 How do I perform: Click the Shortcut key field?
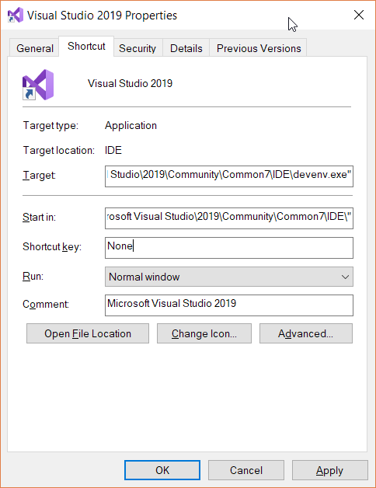point(229,248)
